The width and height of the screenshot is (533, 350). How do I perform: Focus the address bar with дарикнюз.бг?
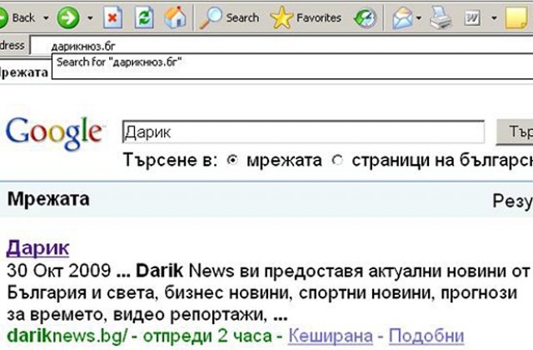(x=281, y=46)
